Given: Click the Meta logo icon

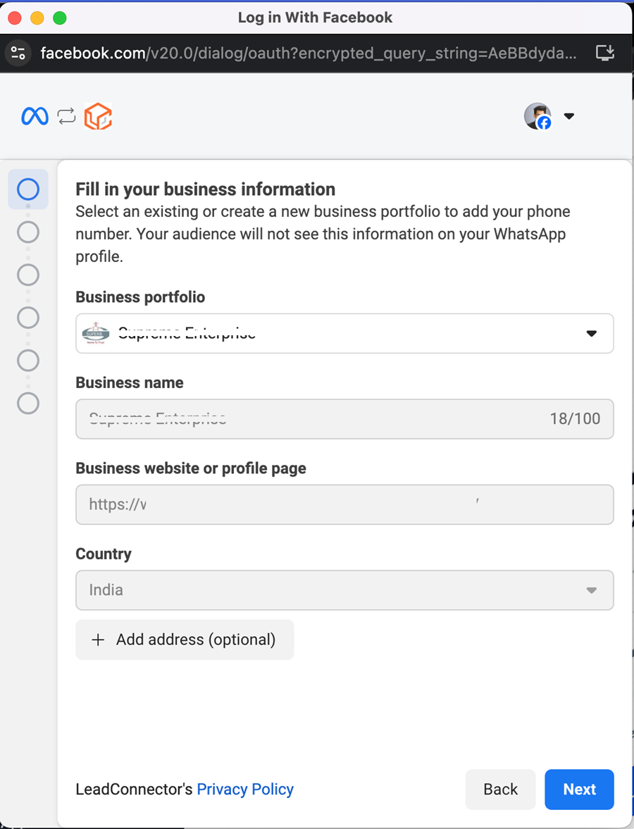Looking at the screenshot, I should (x=35, y=116).
